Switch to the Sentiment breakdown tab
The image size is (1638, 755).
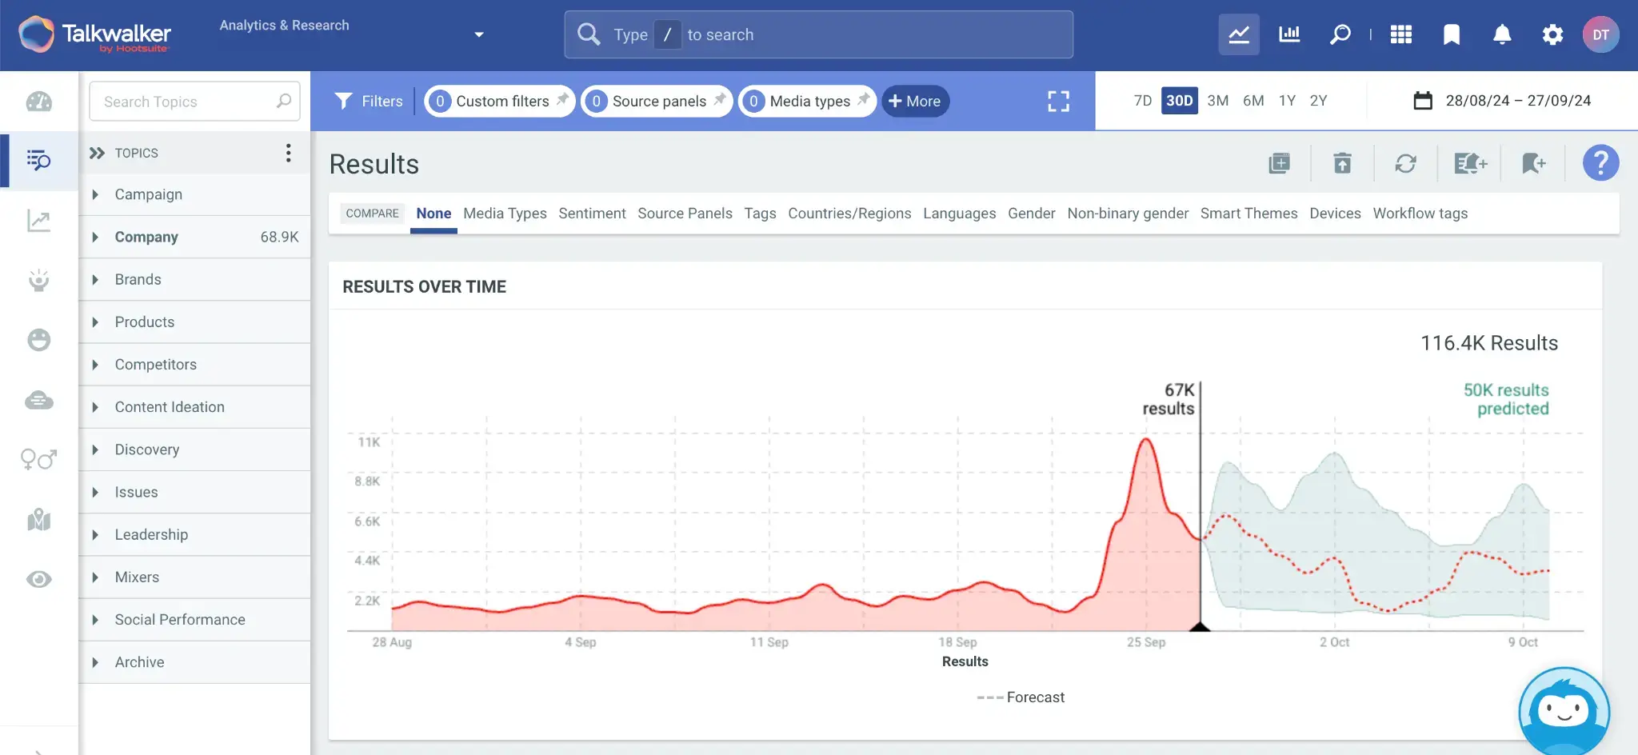(592, 214)
